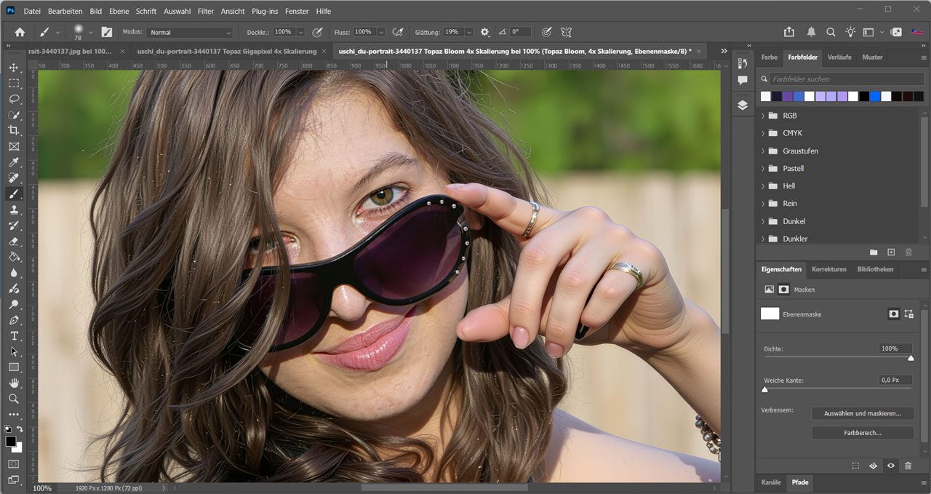Toggle mask visibility eye icon
Viewport: 931px width, 494px height.
[x=890, y=466]
